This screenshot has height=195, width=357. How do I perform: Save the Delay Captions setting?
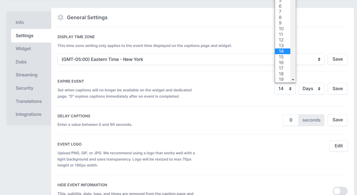point(337,120)
